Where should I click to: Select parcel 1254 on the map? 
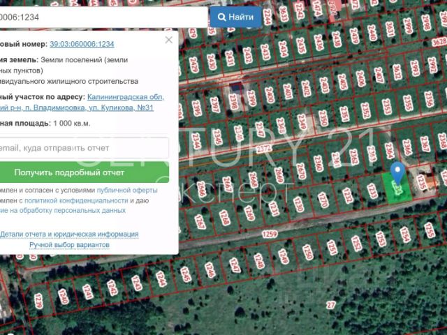405,234
